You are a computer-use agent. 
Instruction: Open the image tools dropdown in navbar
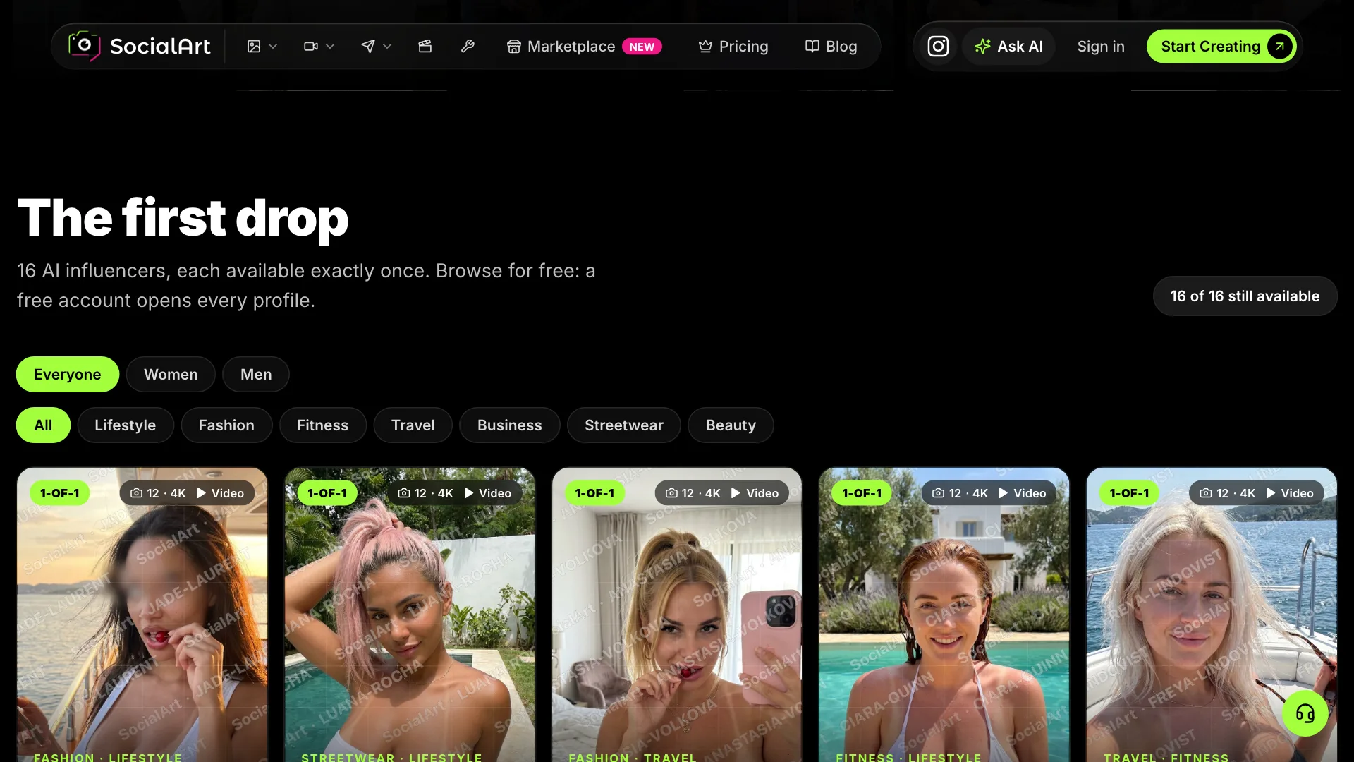[262, 46]
